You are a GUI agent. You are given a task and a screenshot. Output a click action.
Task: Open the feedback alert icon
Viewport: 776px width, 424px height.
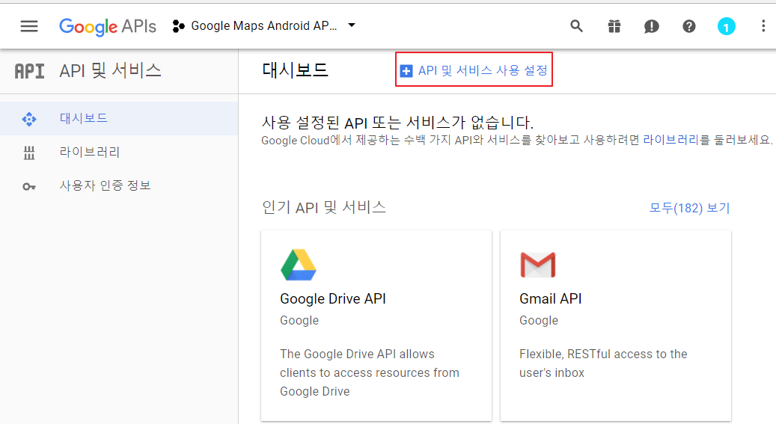(x=651, y=26)
